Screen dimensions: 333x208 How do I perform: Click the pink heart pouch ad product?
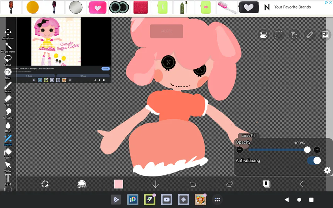point(97,7)
